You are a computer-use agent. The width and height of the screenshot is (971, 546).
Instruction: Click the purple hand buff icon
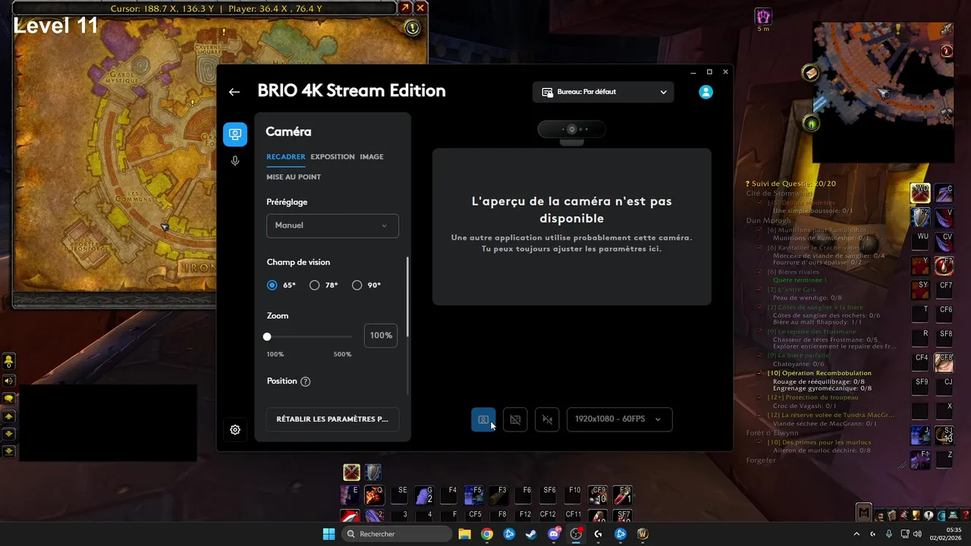pyautogui.click(x=763, y=16)
